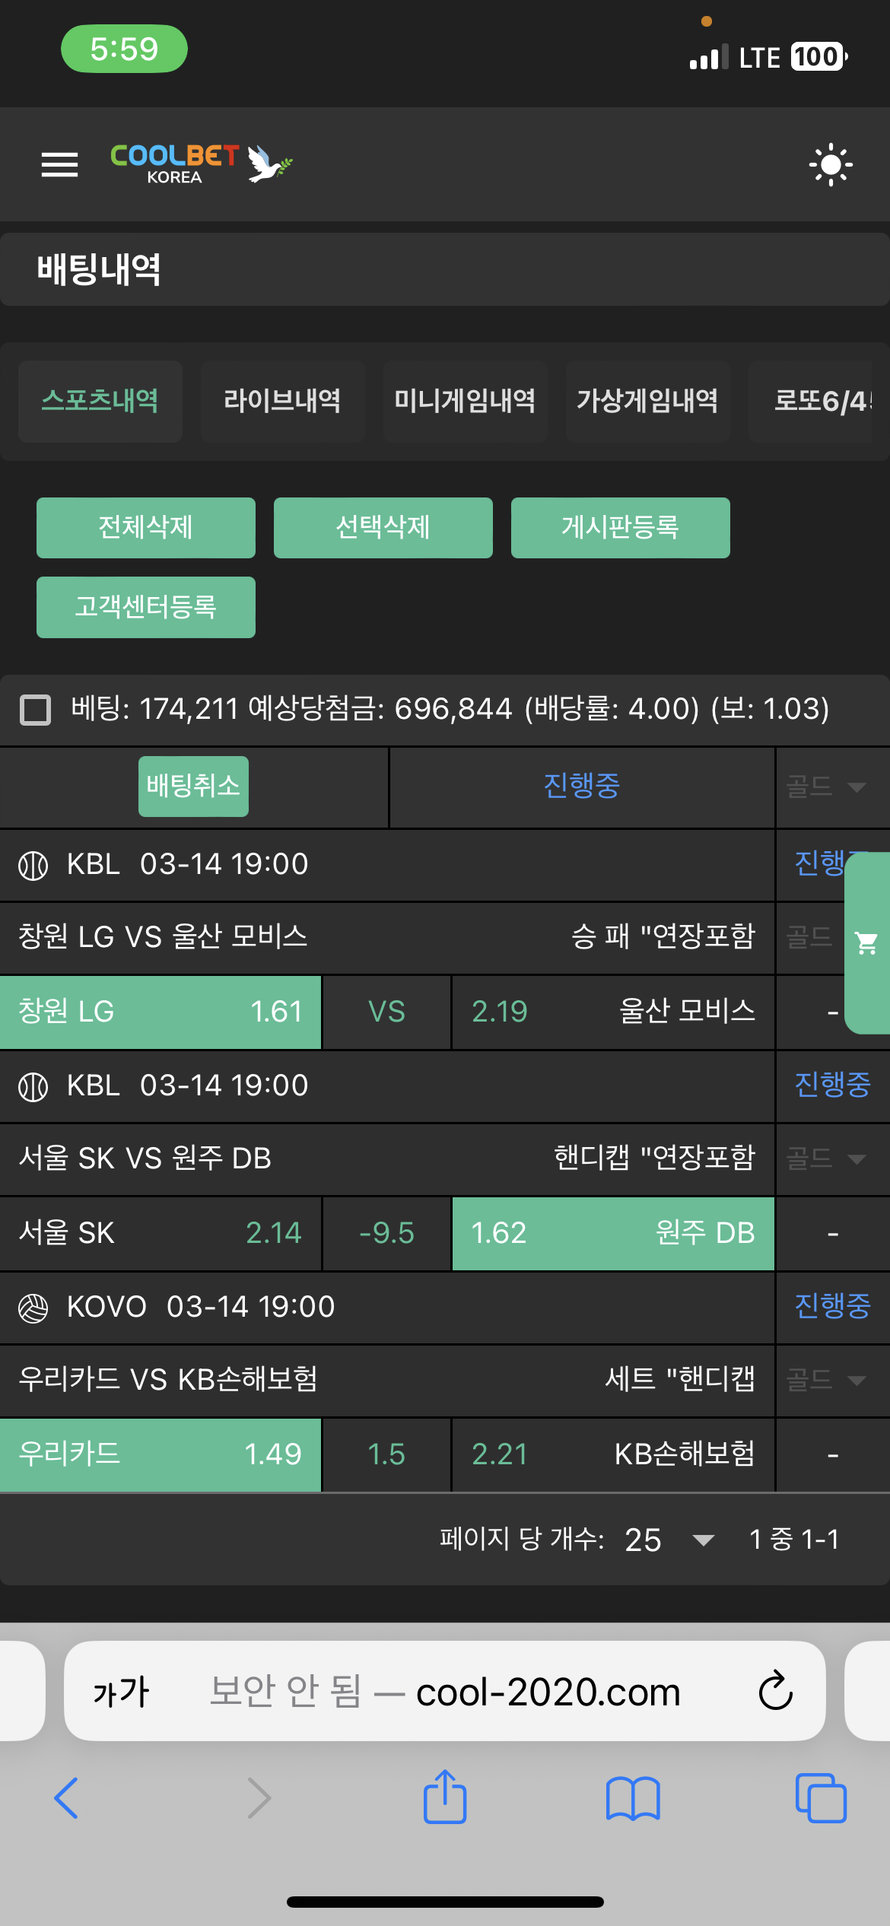Click the 고객센터등록 button
This screenshot has height=1926, width=890.
pyautogui.click(x=146, y=607)
